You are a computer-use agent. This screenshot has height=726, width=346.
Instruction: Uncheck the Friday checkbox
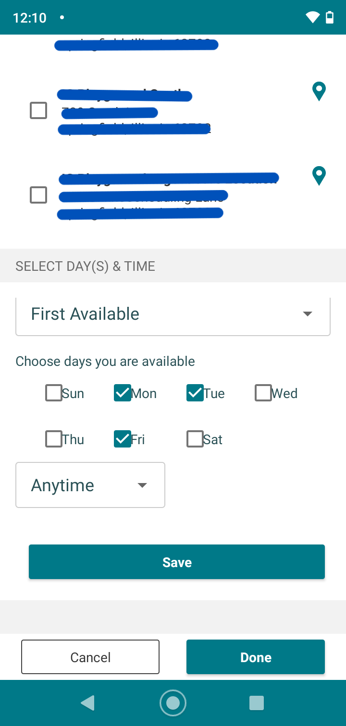coord(122,438)
